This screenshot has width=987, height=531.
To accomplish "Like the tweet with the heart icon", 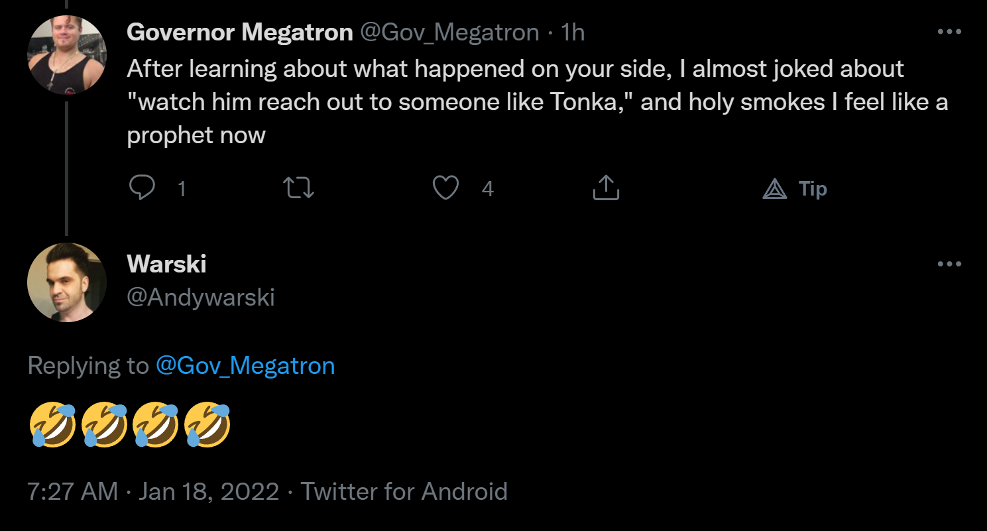I will point(445,189).
